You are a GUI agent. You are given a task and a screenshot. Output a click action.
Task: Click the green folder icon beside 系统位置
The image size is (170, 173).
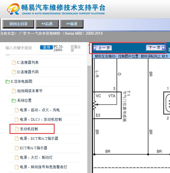pyautogui.click(x=14, y=101)
